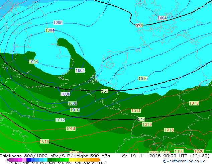212x164 pixels.
Task: Click the yellow legend swatch above 558
Action: (71, 160)
